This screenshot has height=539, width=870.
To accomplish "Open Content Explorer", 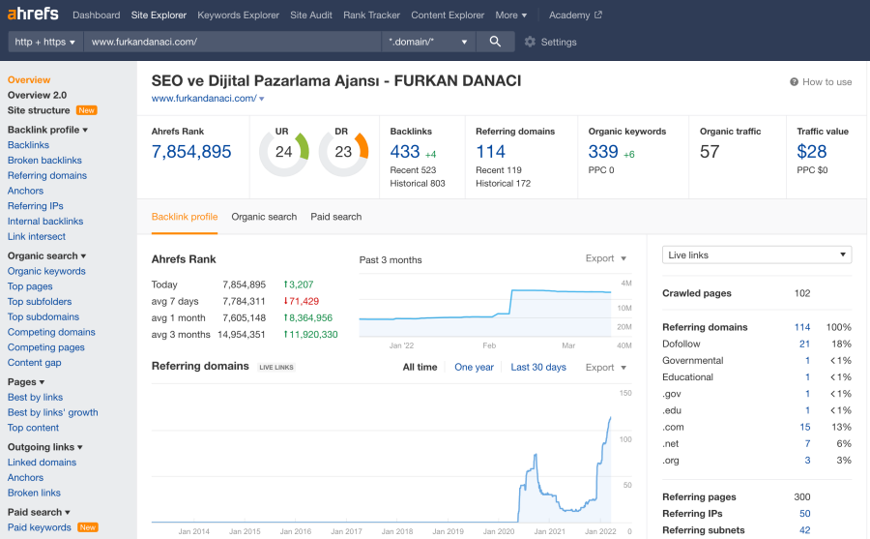I will point(448,15).
